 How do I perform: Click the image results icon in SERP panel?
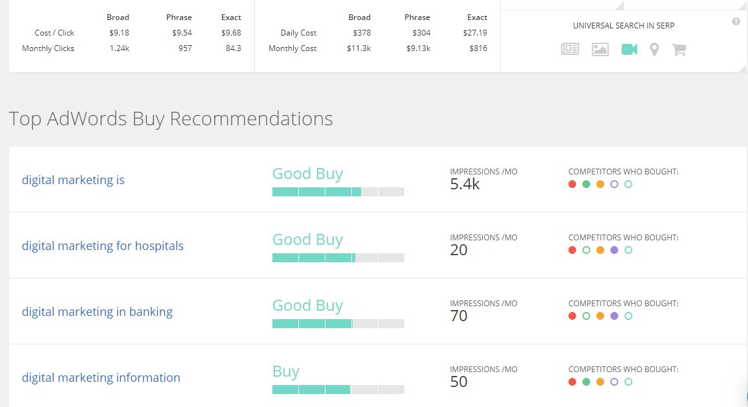point(600,49)
